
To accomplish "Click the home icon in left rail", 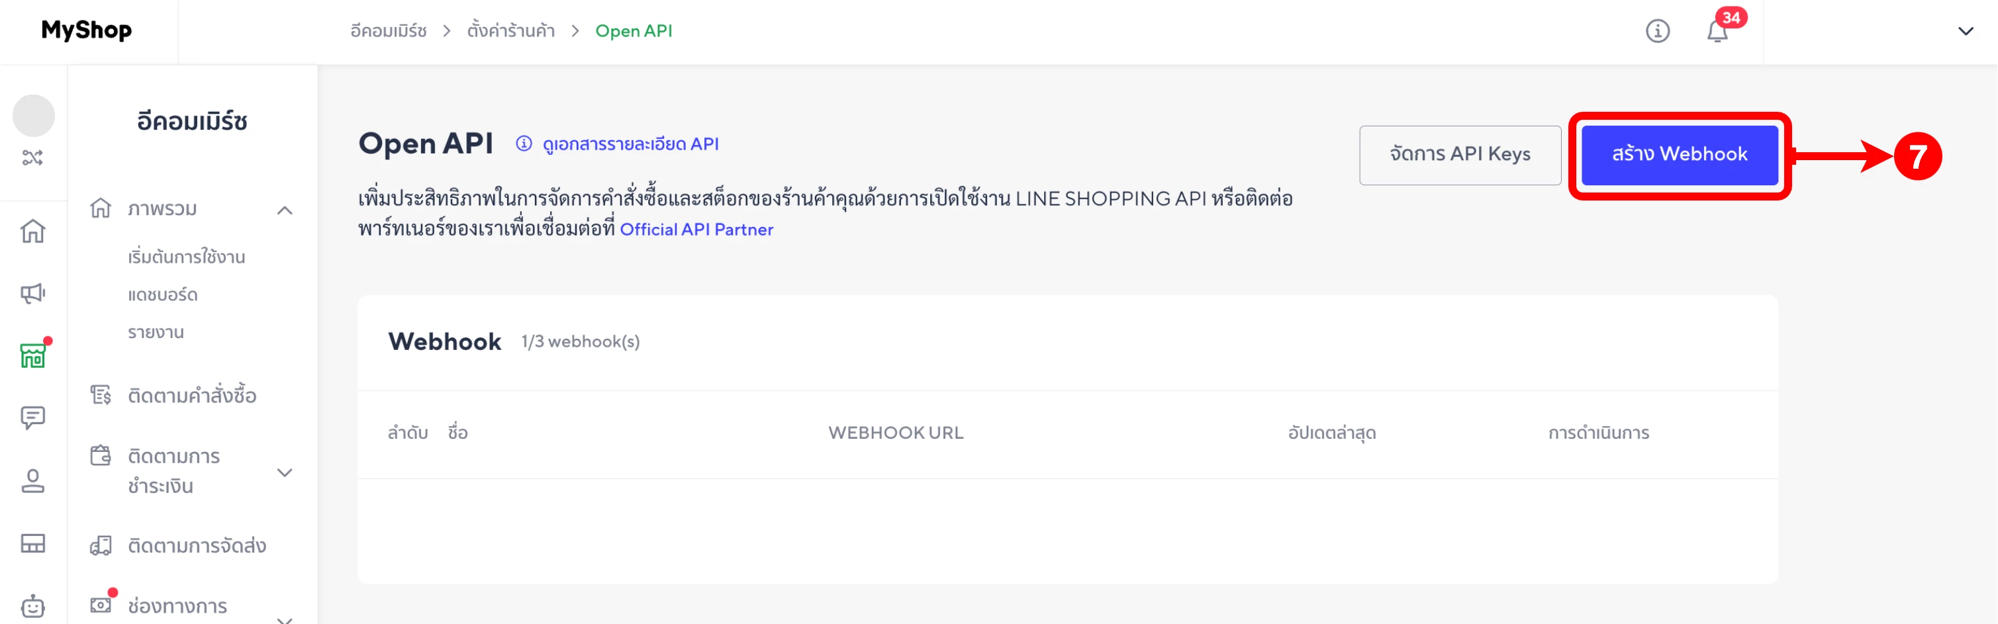I will pyautogui.click(x=32, y=231).
